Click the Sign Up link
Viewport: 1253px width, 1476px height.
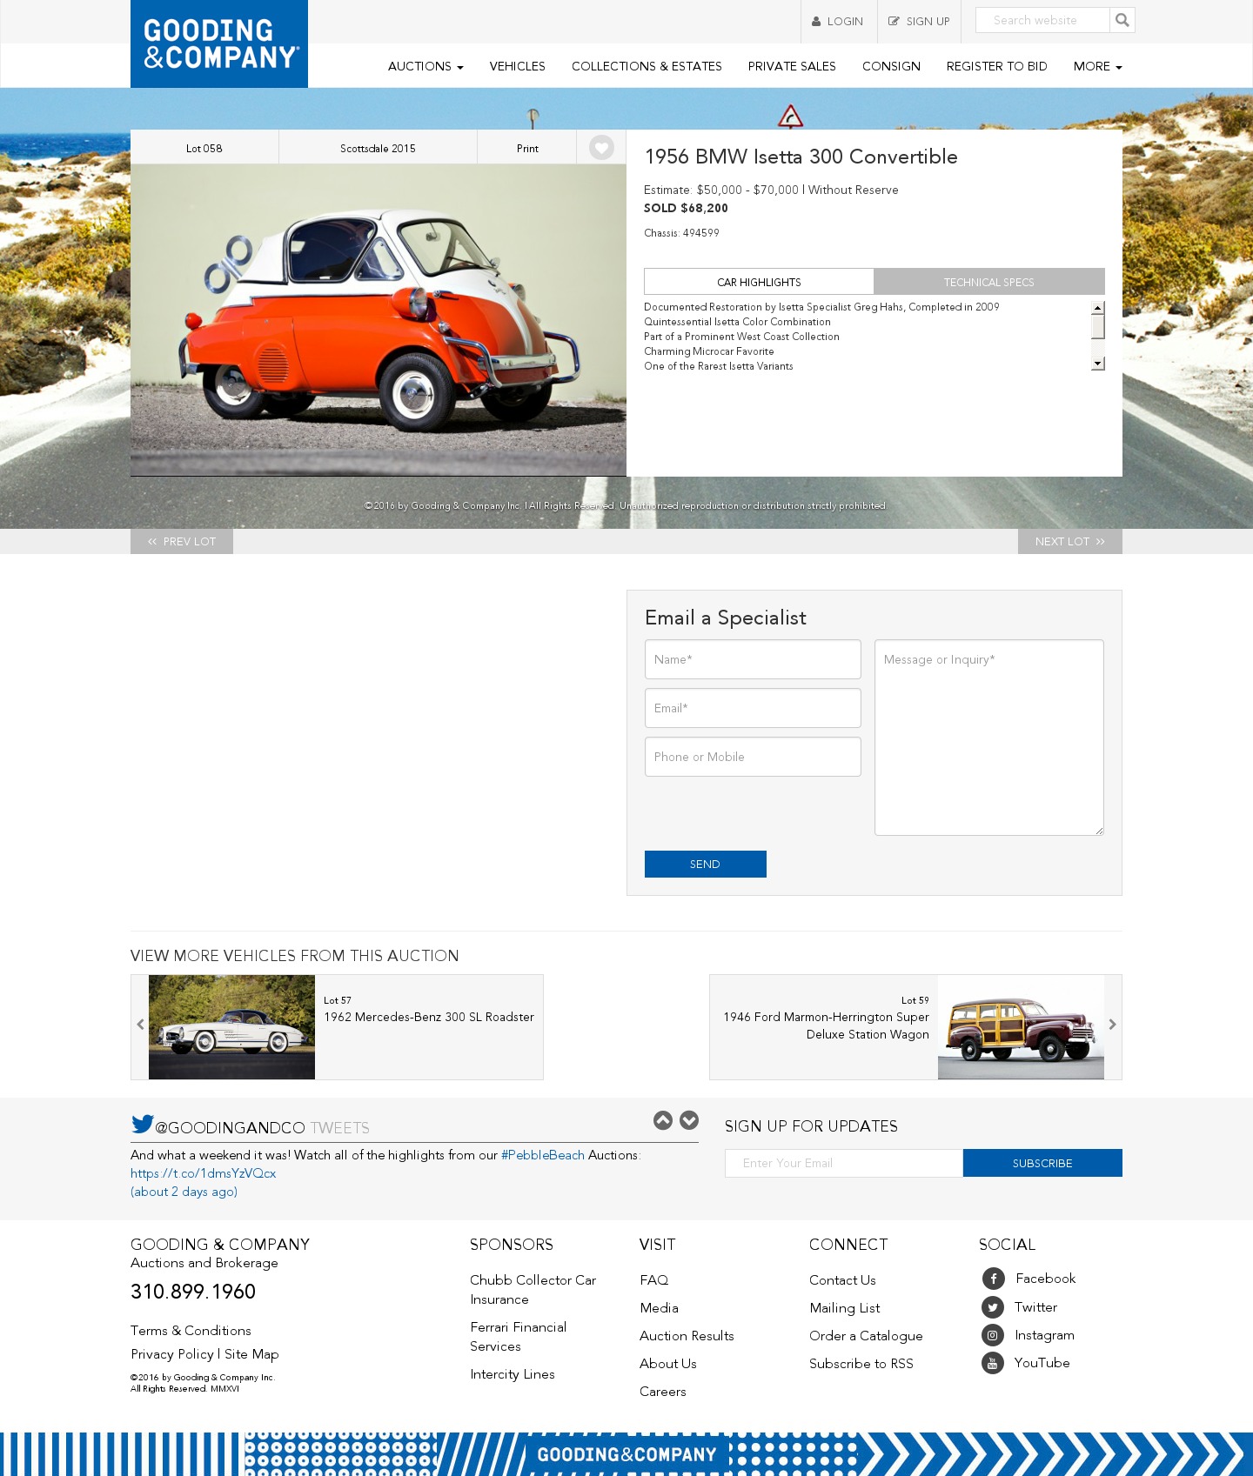pyautogui.click(x=919, y=22)
